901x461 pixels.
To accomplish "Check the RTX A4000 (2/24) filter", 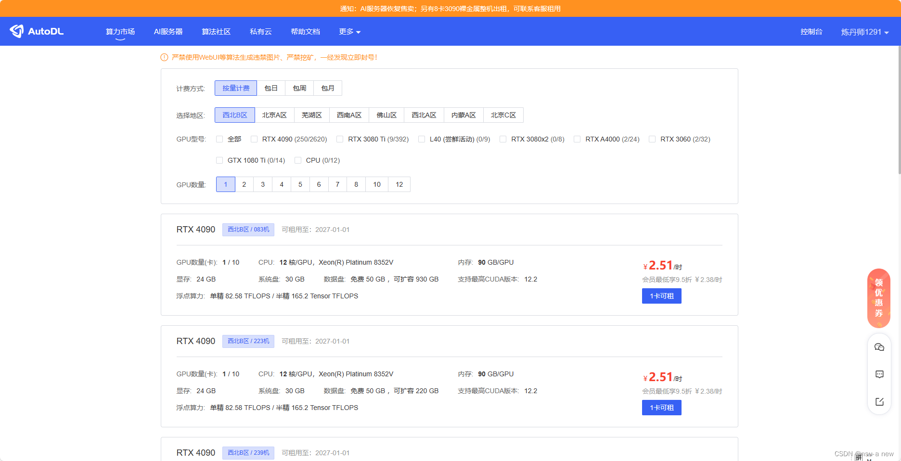I will click(577, 139).
